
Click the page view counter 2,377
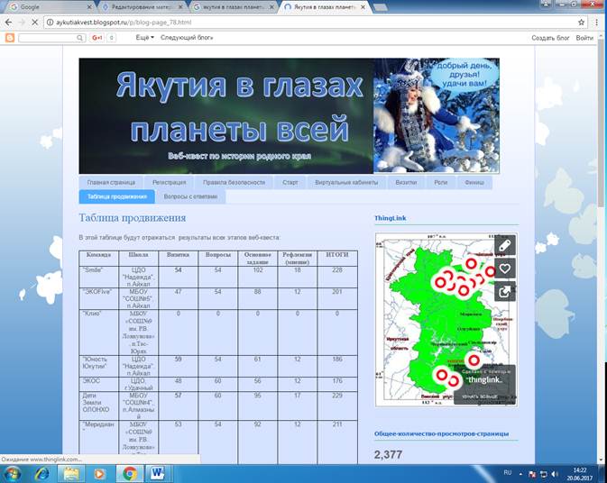[x=388, y=454]
